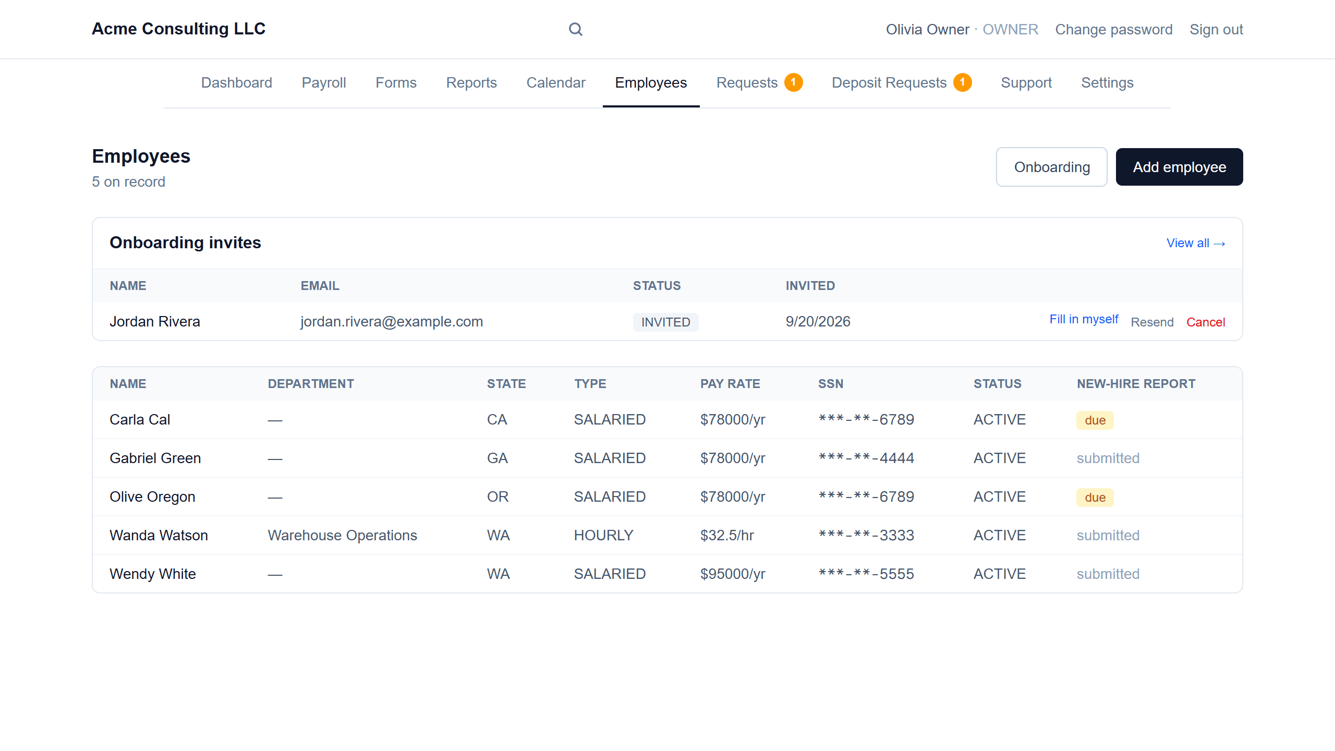Follow the View all invites link
The width and height of the screenshot is (1335, 751).
(x=1196, y=243)
